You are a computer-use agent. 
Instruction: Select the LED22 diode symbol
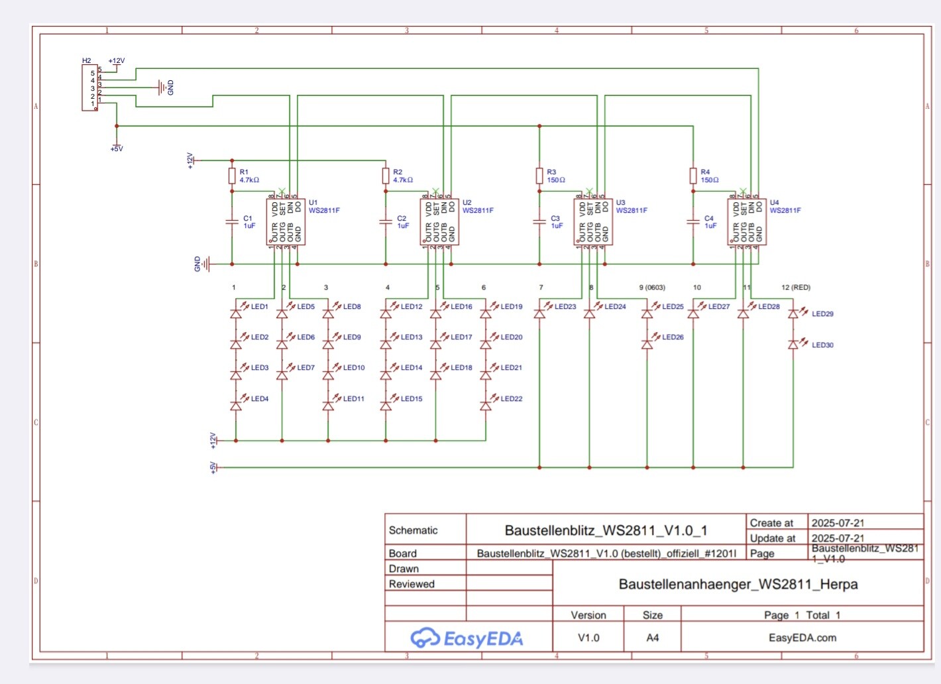(x=486, y=404)
